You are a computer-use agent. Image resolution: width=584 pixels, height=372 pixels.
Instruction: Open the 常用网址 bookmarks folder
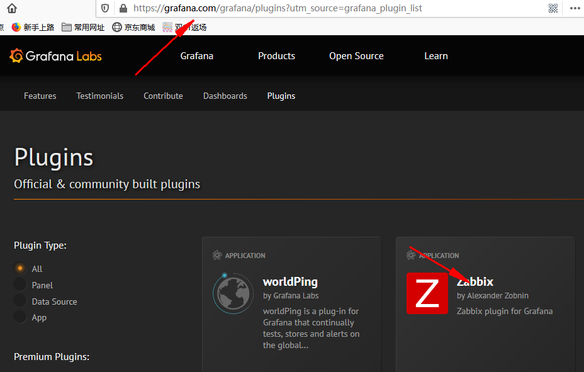coord(83,27)
